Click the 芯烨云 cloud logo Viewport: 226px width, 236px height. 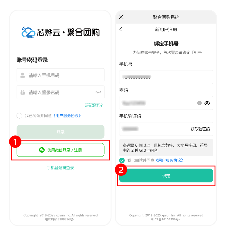coord(28,32)
